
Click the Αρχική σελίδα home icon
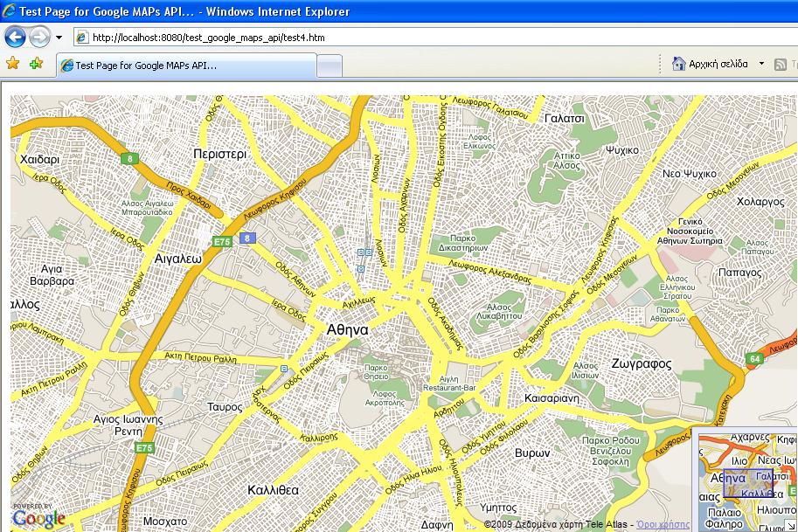pos(679,64)
